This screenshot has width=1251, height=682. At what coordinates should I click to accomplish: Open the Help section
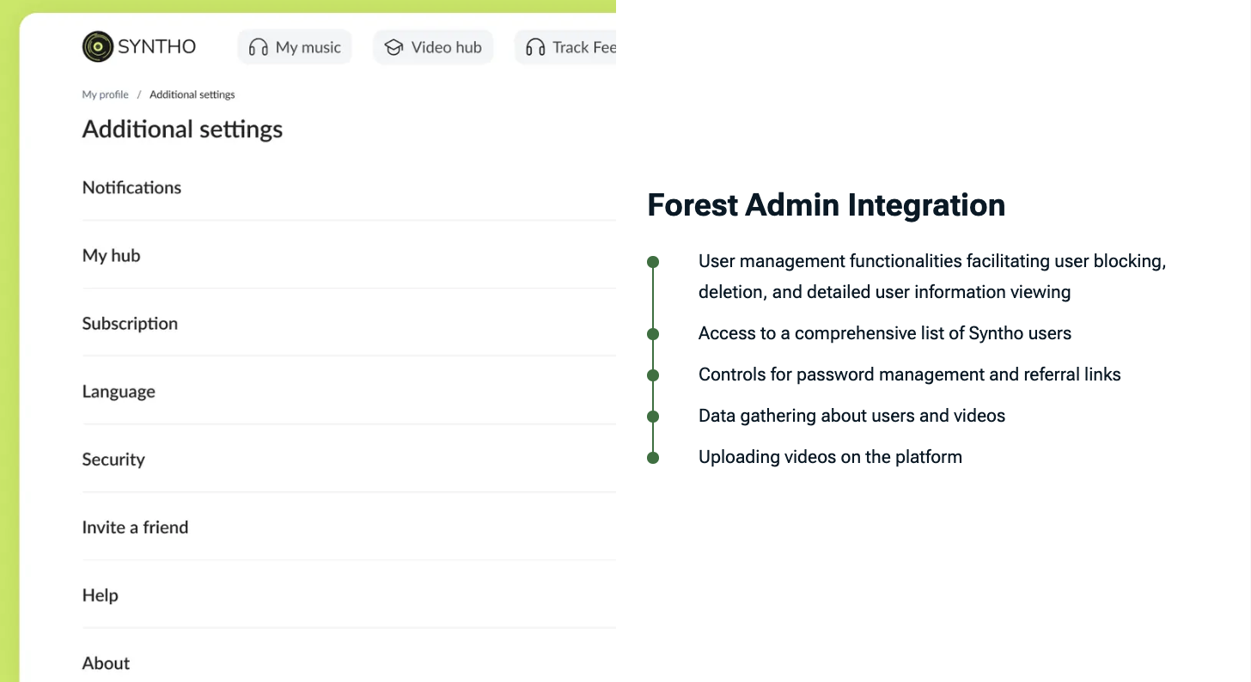click(x=100, y=594)
